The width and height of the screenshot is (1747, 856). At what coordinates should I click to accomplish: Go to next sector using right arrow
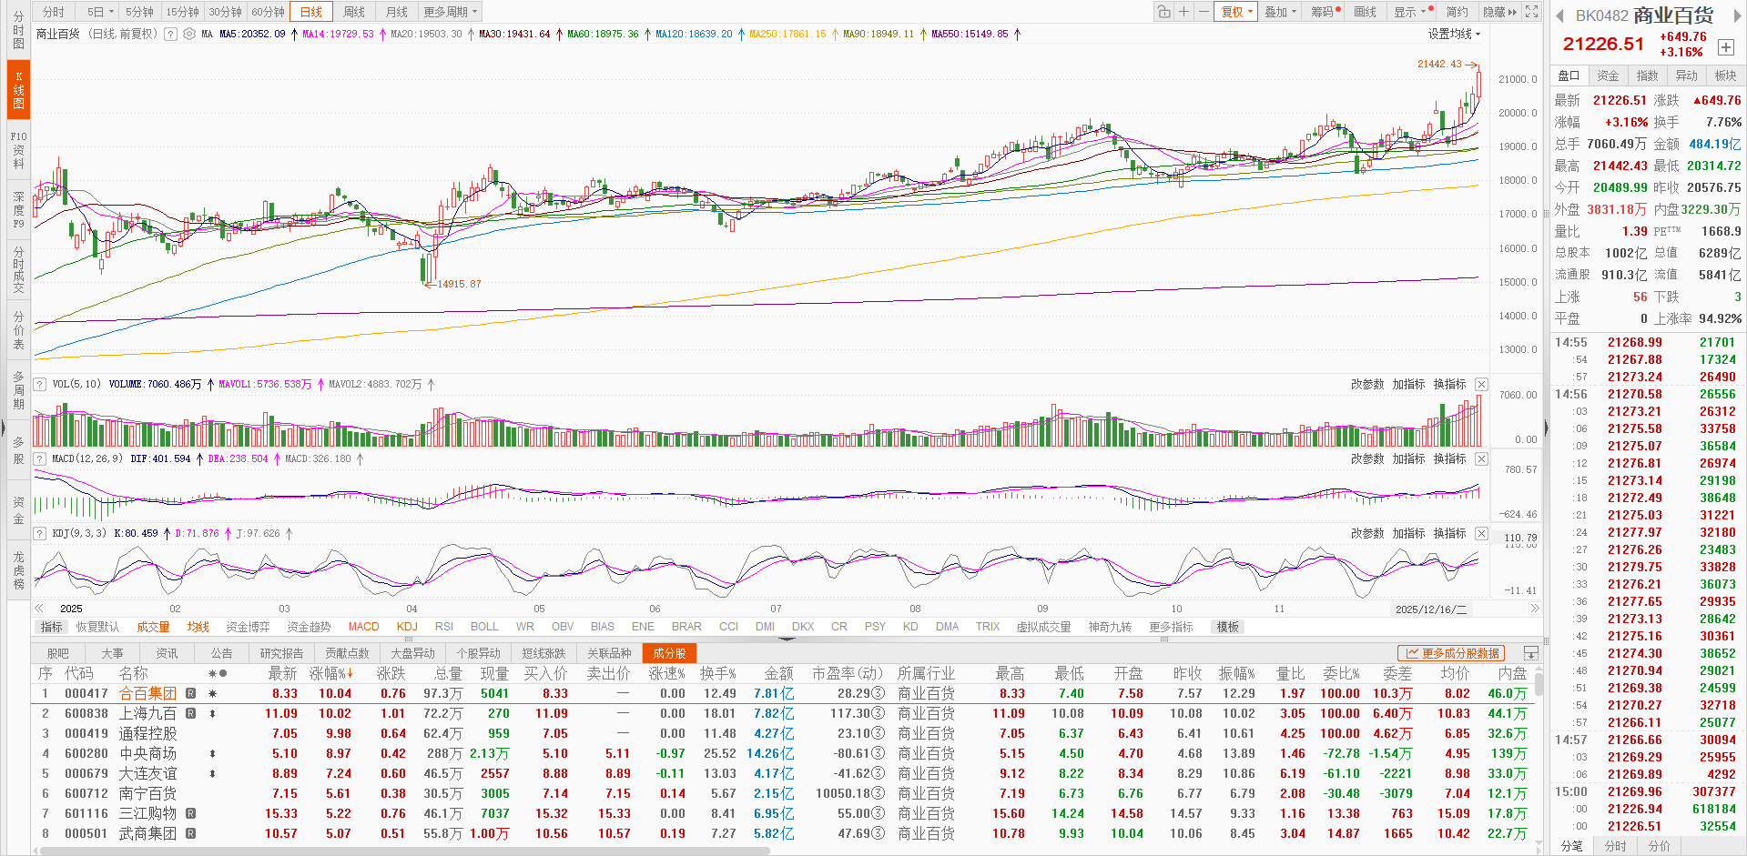click(x=1731, y=15)
